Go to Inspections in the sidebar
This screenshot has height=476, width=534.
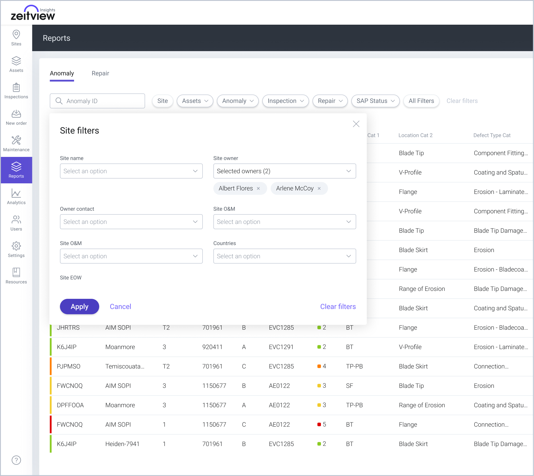pyautogui.click(x=16, y=91)
